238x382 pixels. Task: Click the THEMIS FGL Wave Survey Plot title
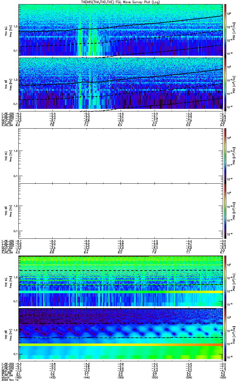(x=120, y=2)
